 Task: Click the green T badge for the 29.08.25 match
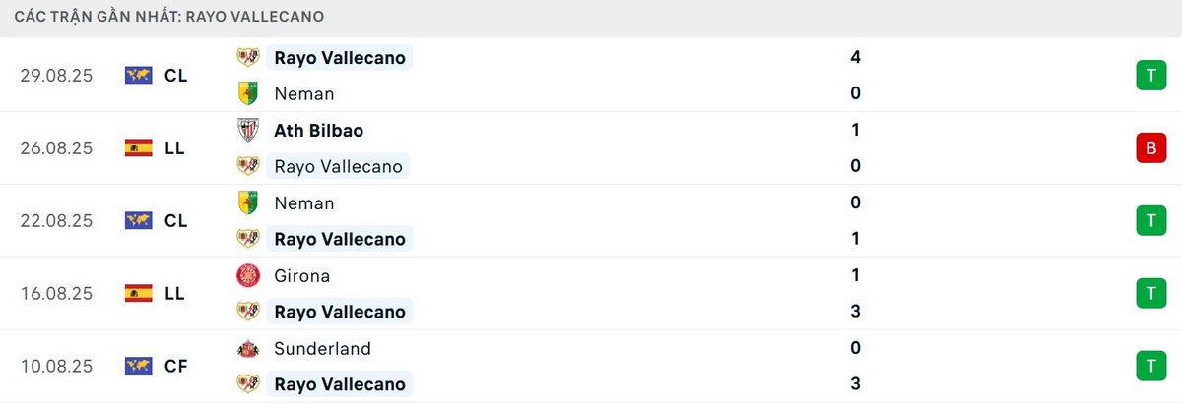click(1149, 76)
